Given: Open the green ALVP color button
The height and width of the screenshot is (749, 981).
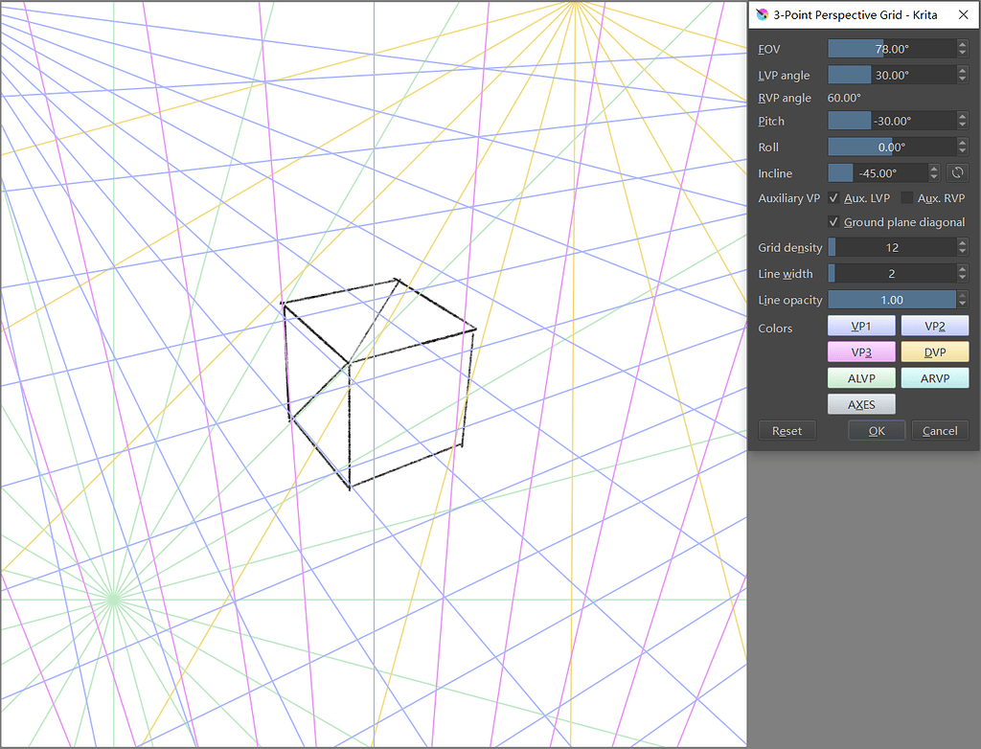Looking at the screenshot, I should pos(861,378).
